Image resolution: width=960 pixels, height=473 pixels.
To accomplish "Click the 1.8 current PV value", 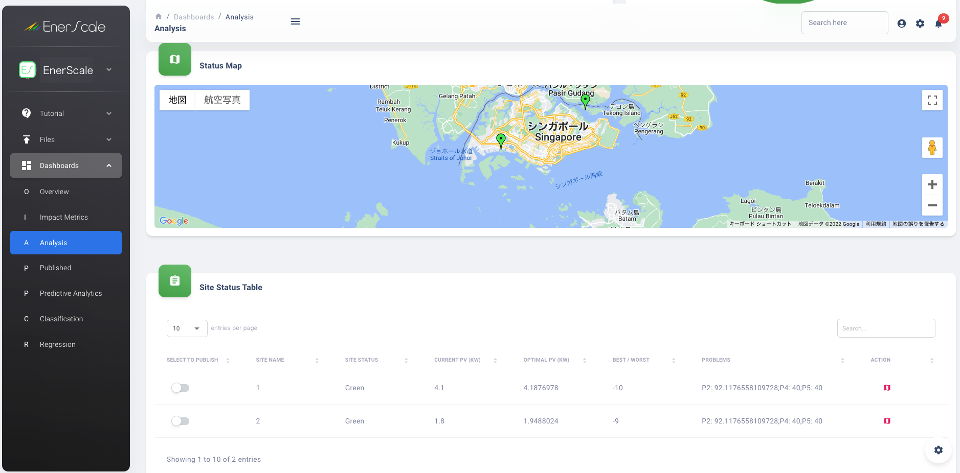I will click(x=439, y=421).
